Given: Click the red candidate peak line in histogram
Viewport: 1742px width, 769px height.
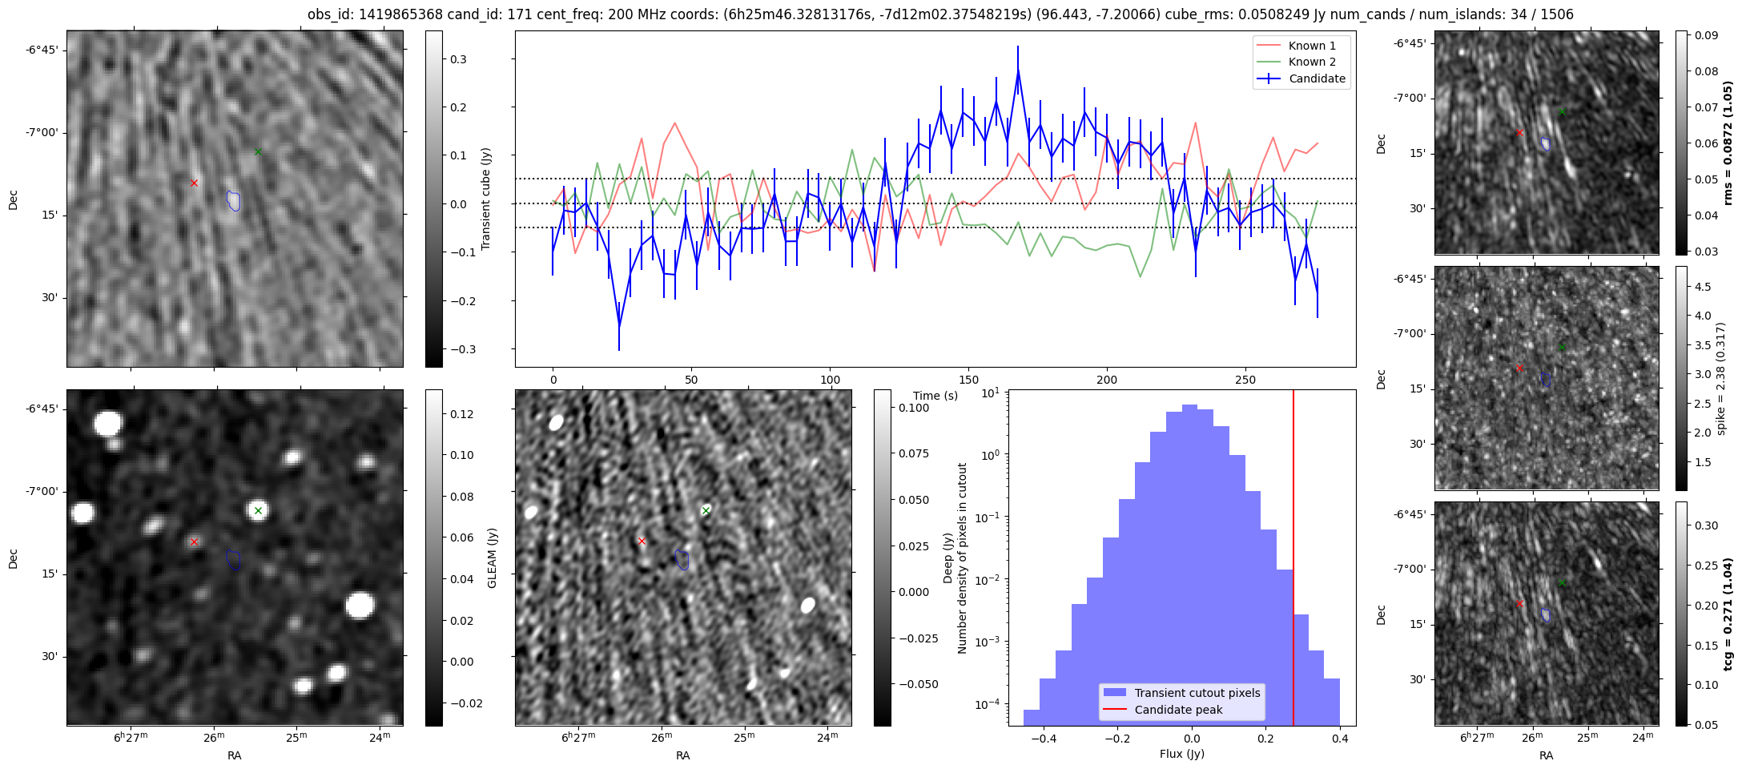Looking at the screenshot, I should point(1293,521).
